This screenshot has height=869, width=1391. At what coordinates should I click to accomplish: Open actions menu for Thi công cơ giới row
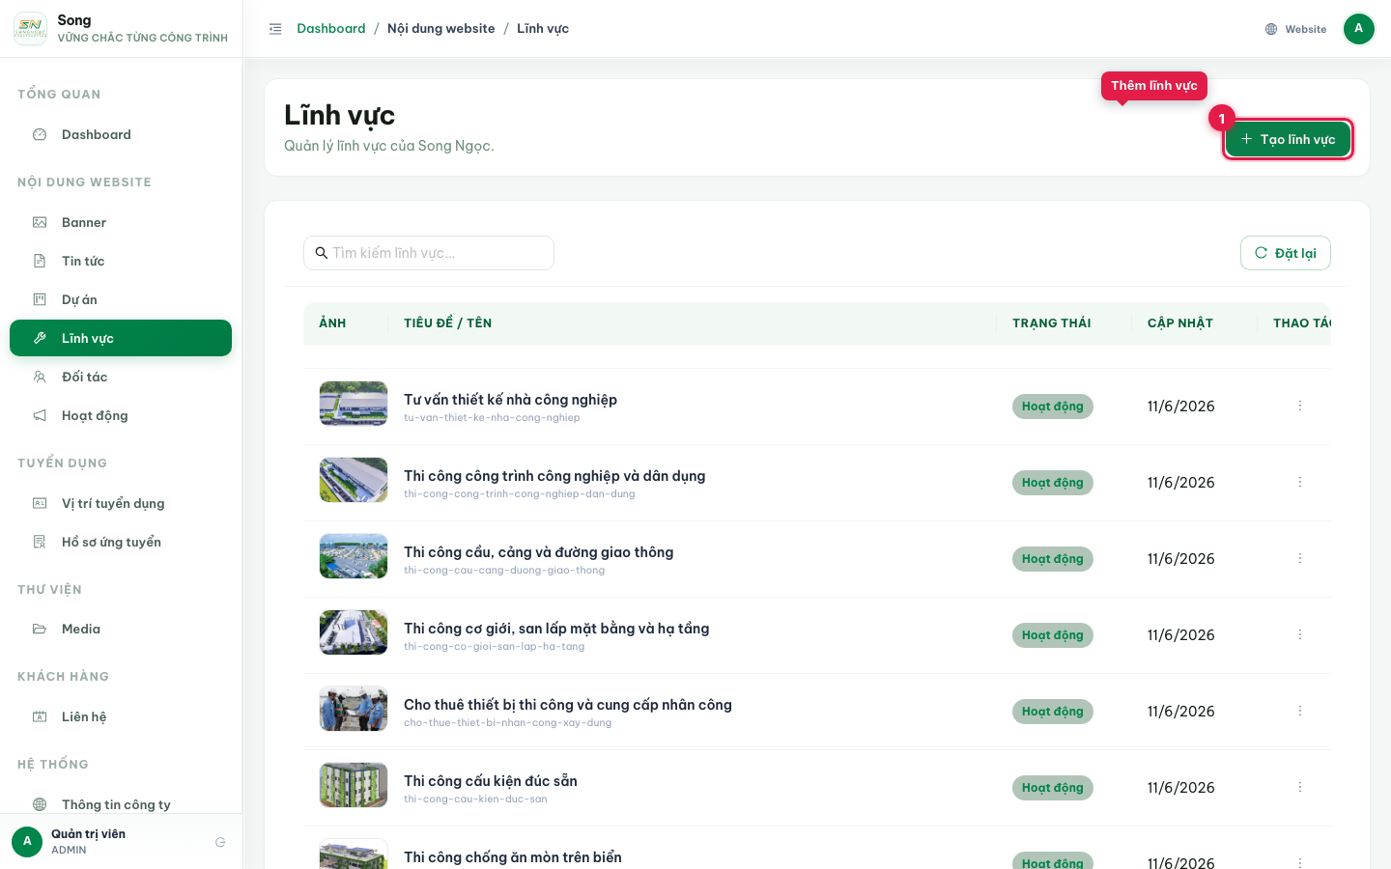[1300, 634]
